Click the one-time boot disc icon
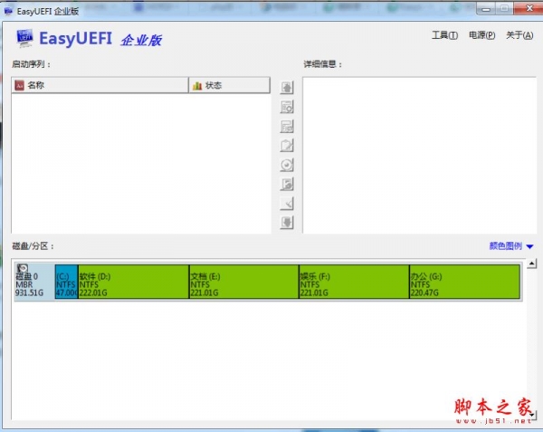Image resolution: width=543 pixels, height=432 pixels. pos(287,165)
